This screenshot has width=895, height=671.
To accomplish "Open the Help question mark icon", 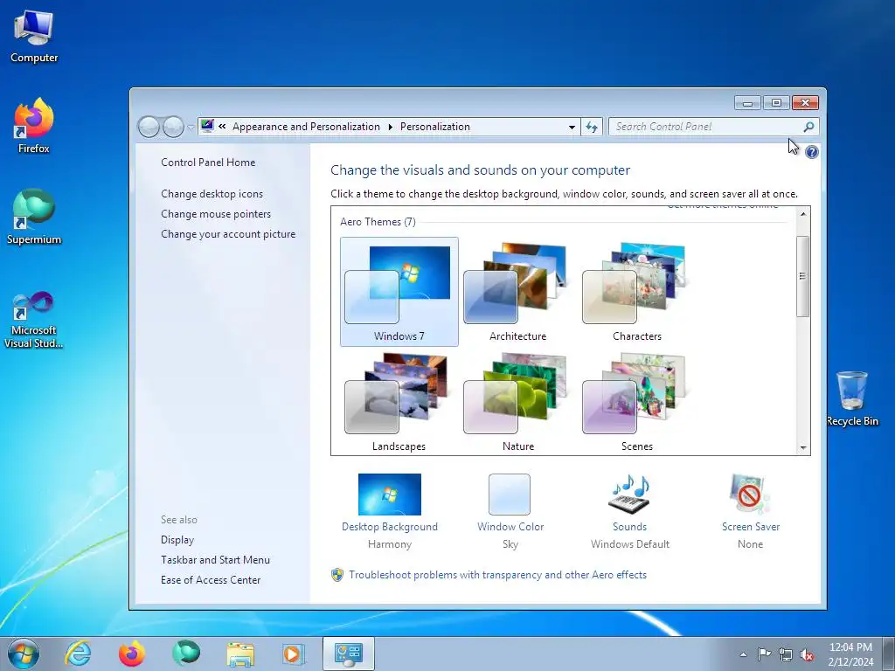I will [812, 152].
